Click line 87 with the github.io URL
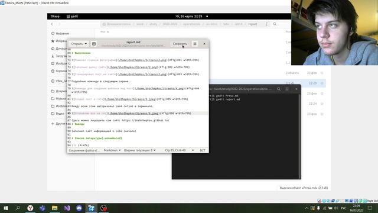Image resolution: width=378 pixels, height=213 pixels. click(x=120, y=120)
